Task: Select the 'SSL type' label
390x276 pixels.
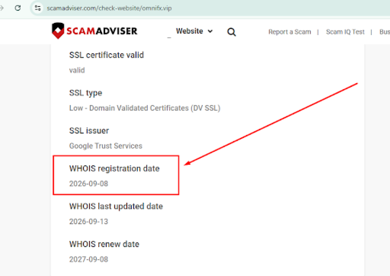Action: pos(86,93)
